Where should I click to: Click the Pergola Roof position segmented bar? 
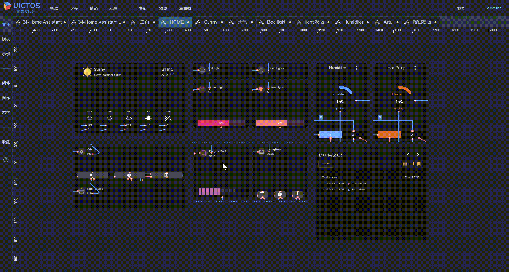point(217,192)
